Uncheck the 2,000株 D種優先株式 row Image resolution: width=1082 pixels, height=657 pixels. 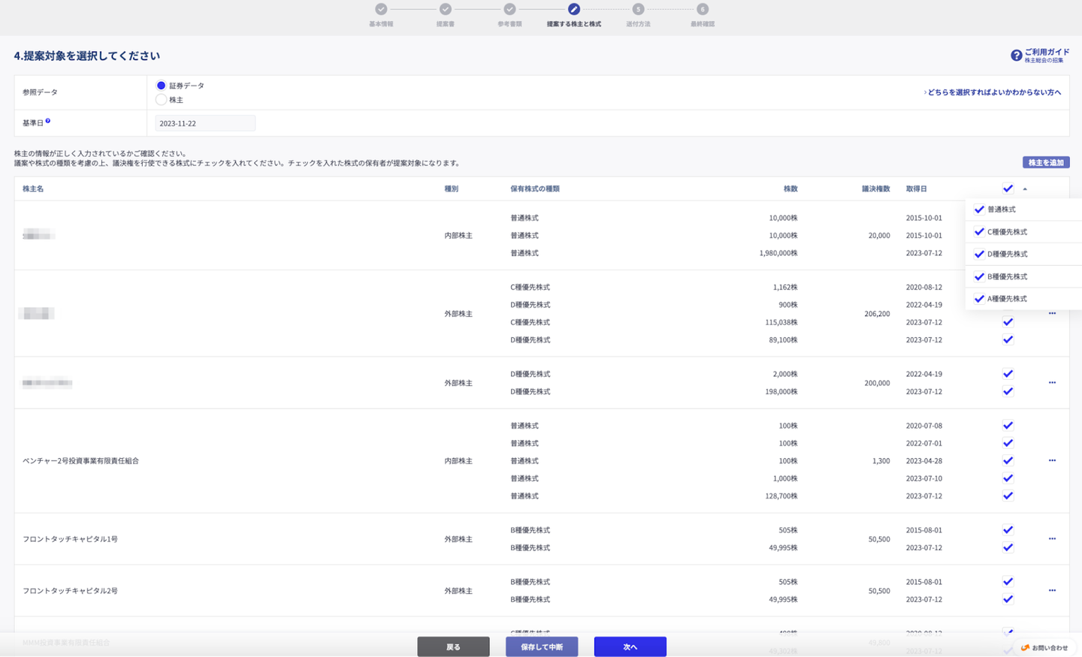1008,374
